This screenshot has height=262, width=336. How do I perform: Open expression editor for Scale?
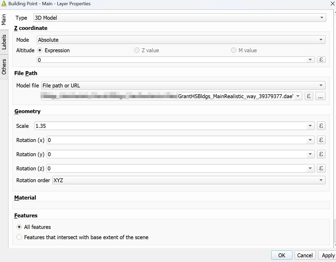[321, 126]
